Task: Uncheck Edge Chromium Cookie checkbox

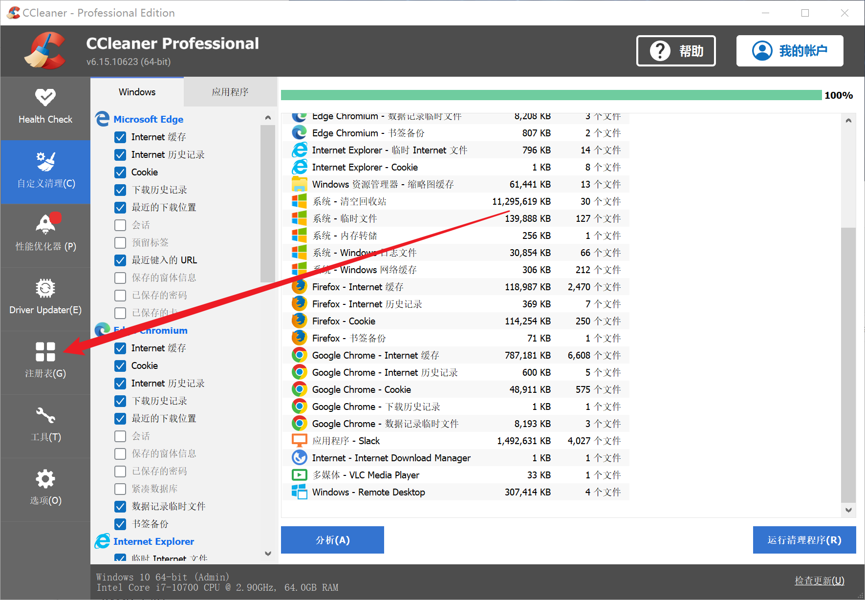Action: [120, 366]
